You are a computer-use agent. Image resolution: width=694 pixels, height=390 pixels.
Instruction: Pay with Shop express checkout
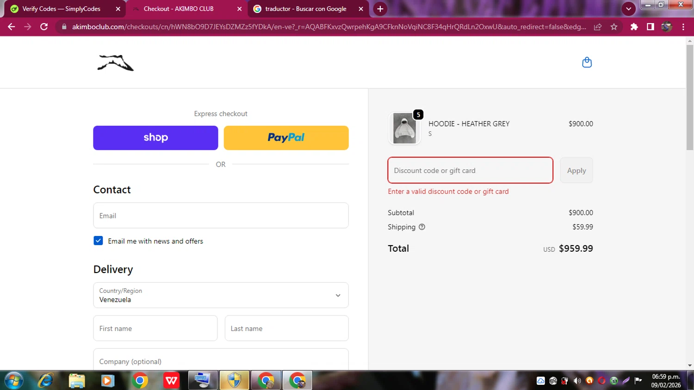(x=155, y=138)
